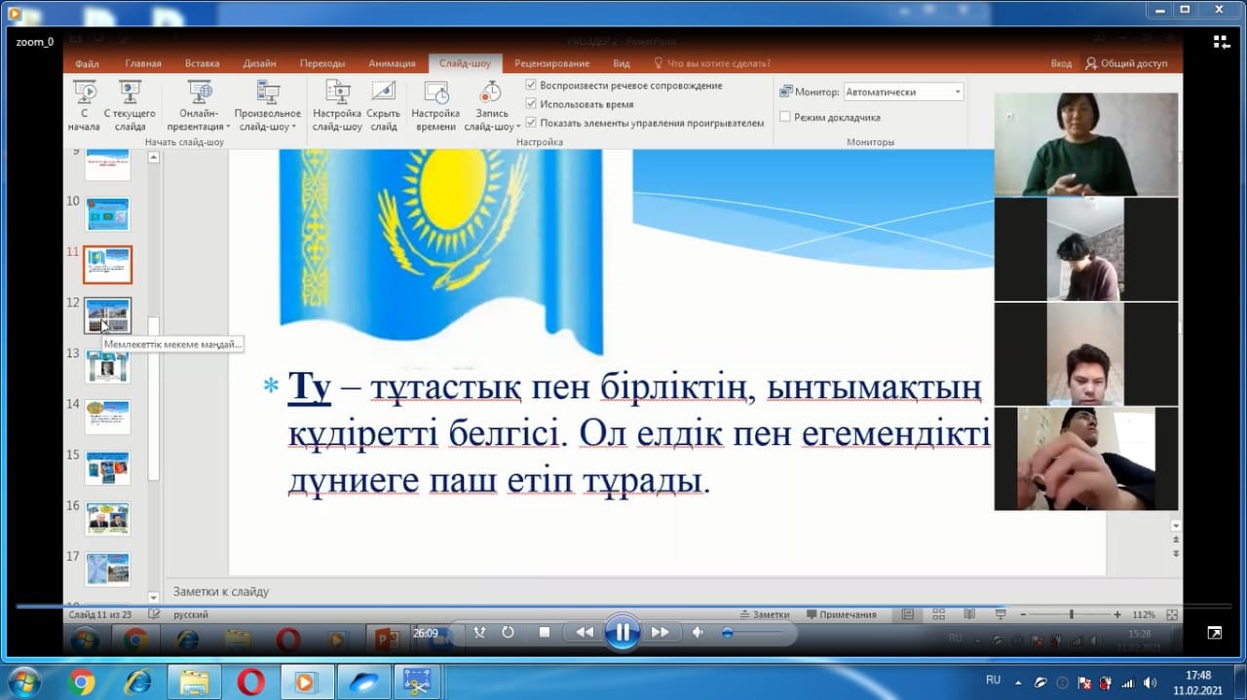Enable presenter view checkbox
This screenshot has height=700, width=1247.
pyautogui.click(x=785, y=117)
